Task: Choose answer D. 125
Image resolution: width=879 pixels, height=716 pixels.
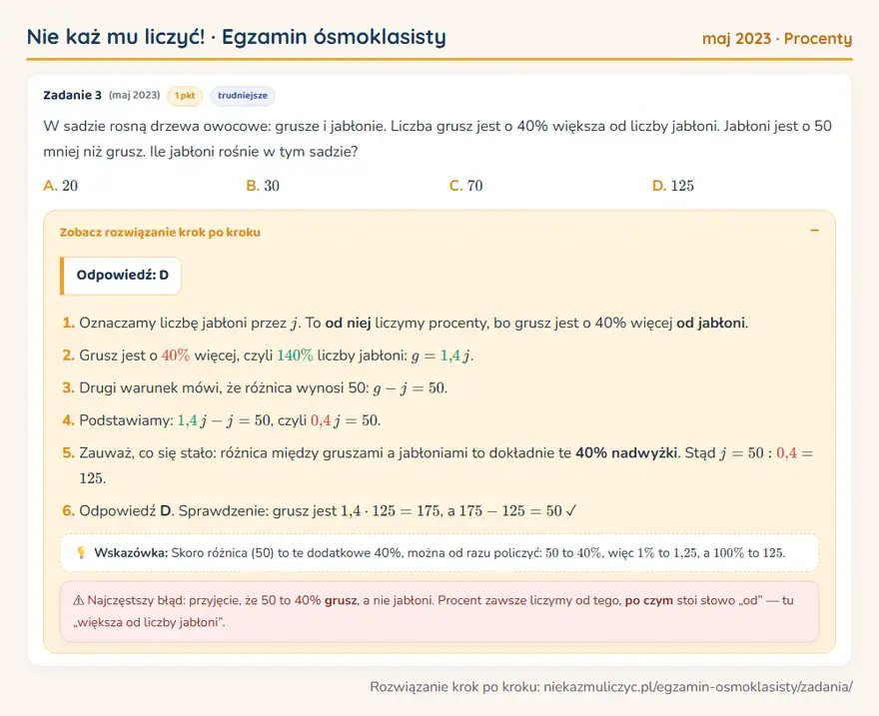Action: click(x=673, y=186)
